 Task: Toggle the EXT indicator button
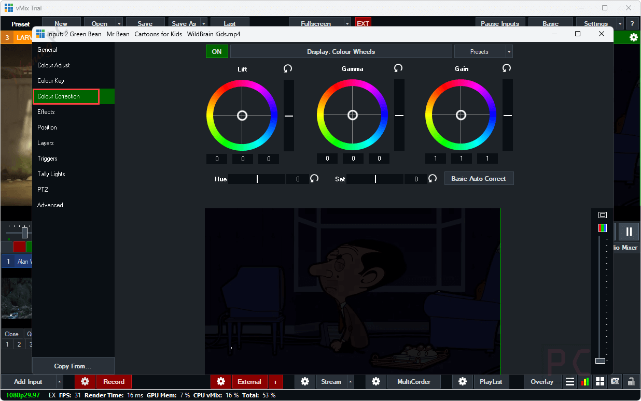363,23
